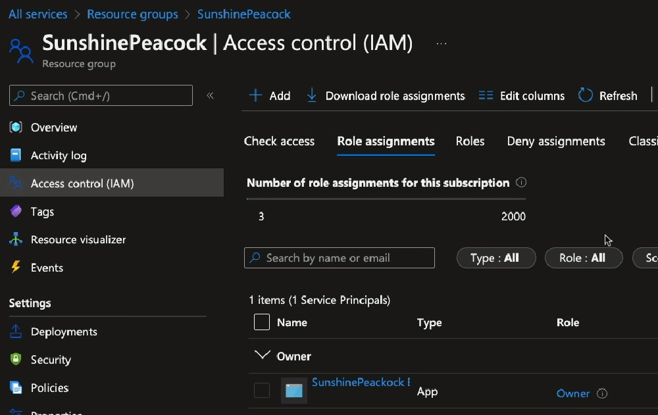Click the resource group people icon in header
The height and width of the screenshot is (415, 658).
click(21, 51)
